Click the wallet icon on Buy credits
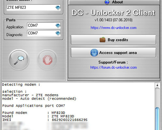 tap(102, 40)
